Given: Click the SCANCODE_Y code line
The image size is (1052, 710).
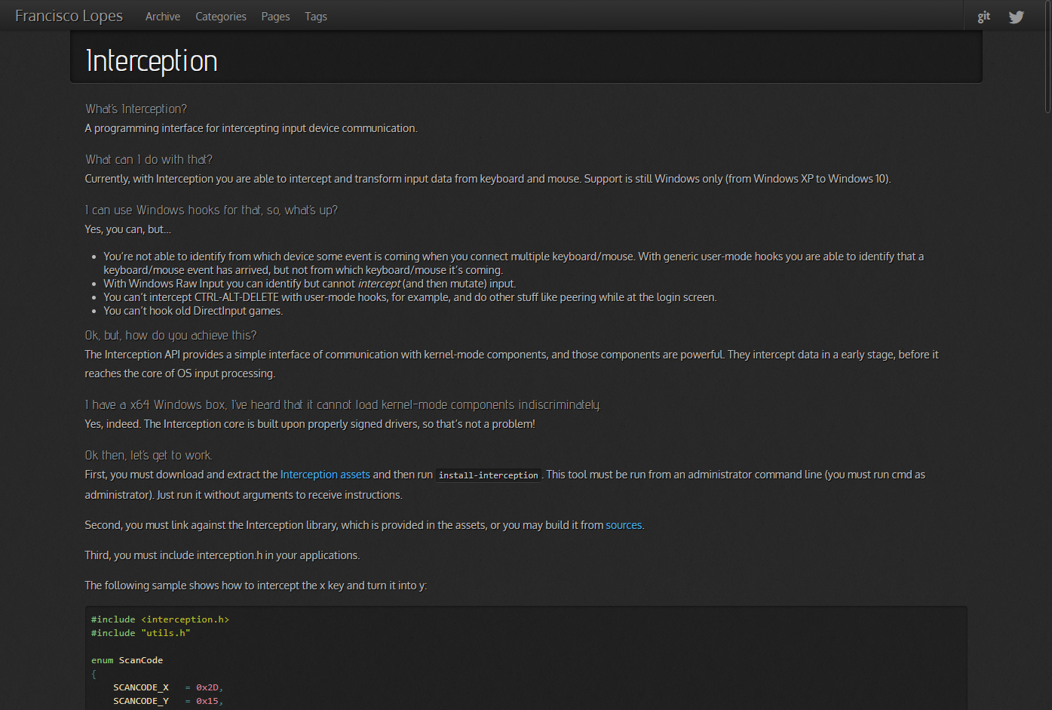Looking at the screenshot, I should 168,701.
